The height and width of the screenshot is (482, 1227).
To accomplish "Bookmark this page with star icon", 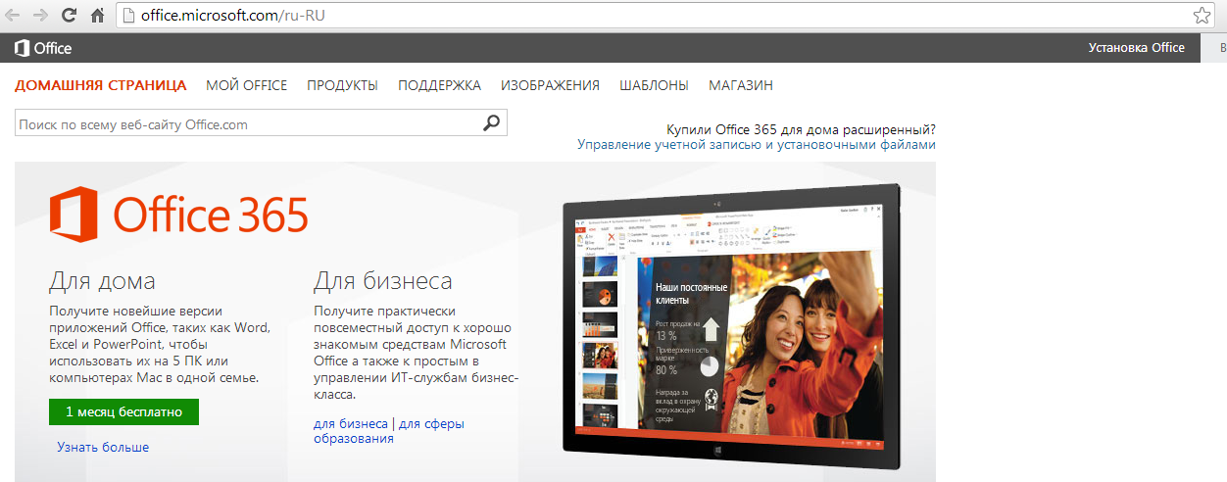I will click(1202, 15).
